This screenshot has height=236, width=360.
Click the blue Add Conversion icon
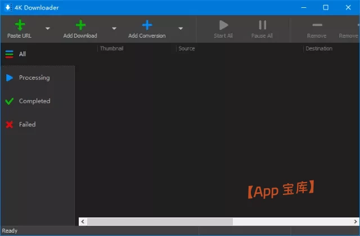pos(147,25)
